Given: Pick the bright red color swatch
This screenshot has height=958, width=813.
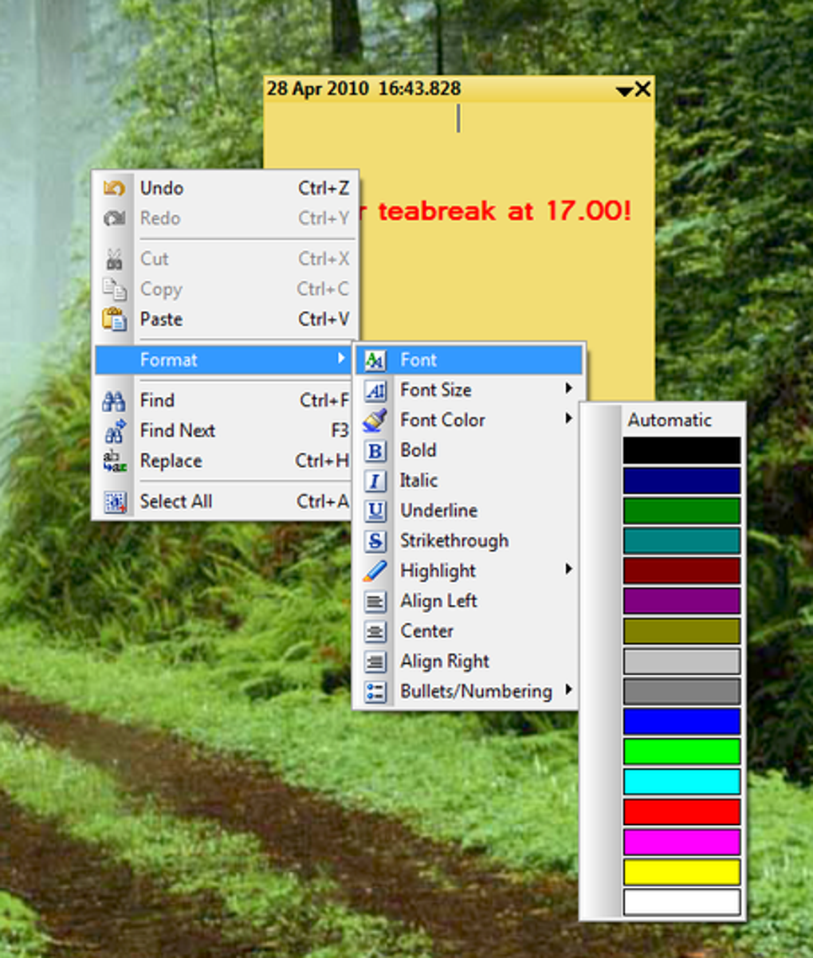Looking at the screenshot, I should click(681, 812).
